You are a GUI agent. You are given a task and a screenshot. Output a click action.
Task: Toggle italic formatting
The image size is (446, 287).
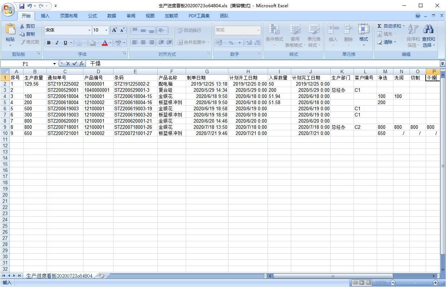57,43
